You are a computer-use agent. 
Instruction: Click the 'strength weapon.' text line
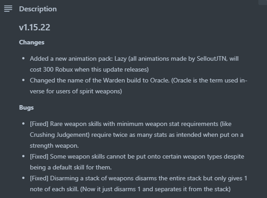[54, 146]
